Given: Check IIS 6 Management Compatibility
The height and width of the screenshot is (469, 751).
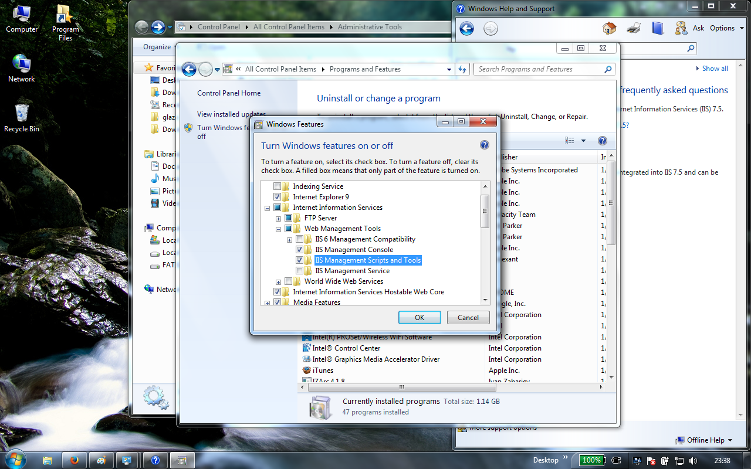Looking at the screenshot, I should [x=300, y=239].
